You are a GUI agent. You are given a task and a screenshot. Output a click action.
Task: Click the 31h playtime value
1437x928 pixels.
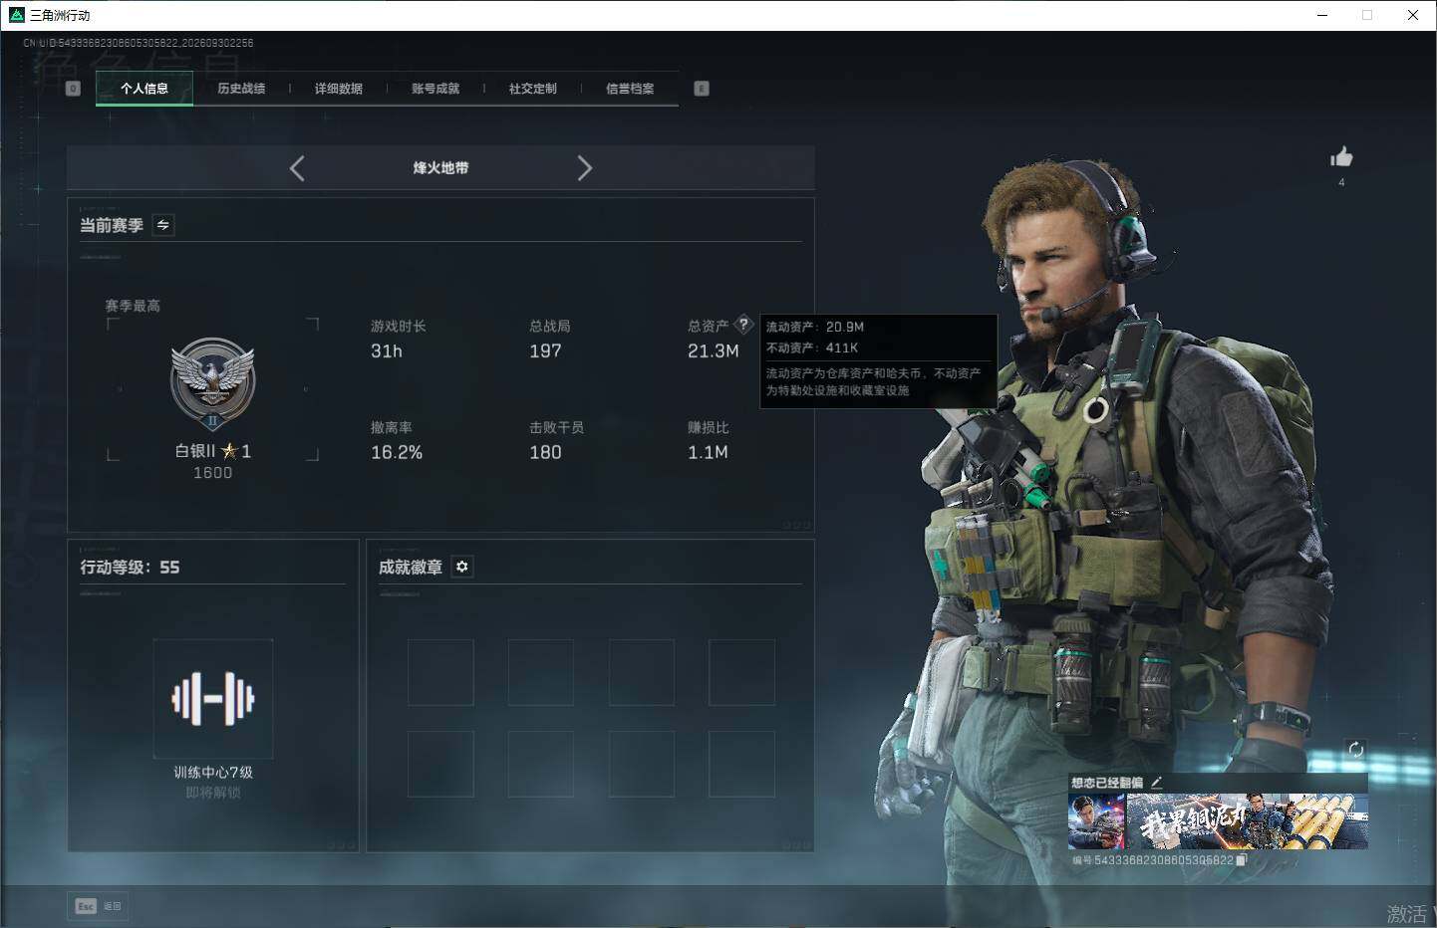point(387,351)
